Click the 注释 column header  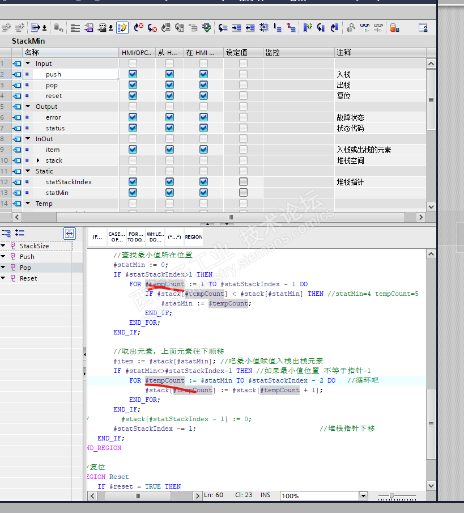pyautogui.click(x=344, y=52)
